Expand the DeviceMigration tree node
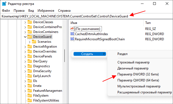The image size is (173, 104). click(25, 47)
